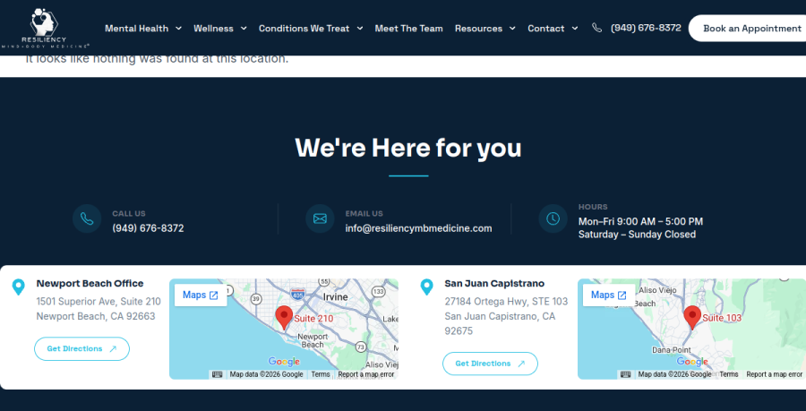Open keyboard shortcuts on Newport Beach map

point(218,374)
